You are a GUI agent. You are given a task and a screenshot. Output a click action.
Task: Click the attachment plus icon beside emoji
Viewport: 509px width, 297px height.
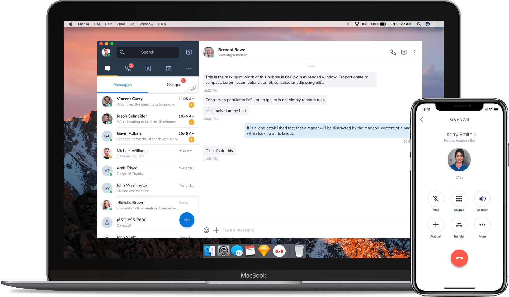coord(216,230)
